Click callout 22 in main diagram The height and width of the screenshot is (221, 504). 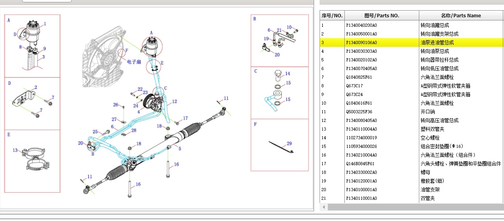(140, 89)
